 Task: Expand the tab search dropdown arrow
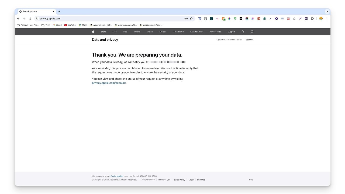pyautogui.click(x=327, y=12)
